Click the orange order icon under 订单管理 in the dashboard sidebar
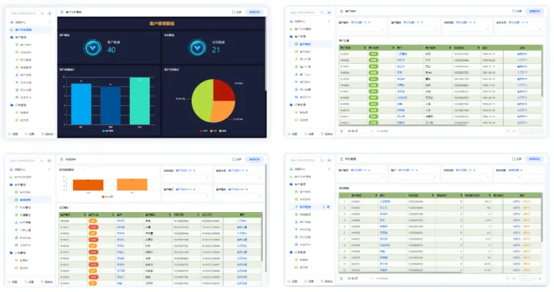The width and height of the screenshot is (554, 292). 17,112
